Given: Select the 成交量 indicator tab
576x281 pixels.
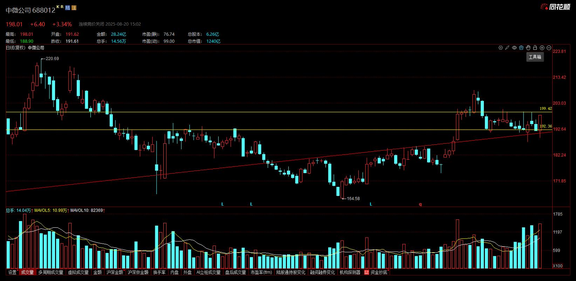Looking at the screenshot, I should [x=27, y=272].
